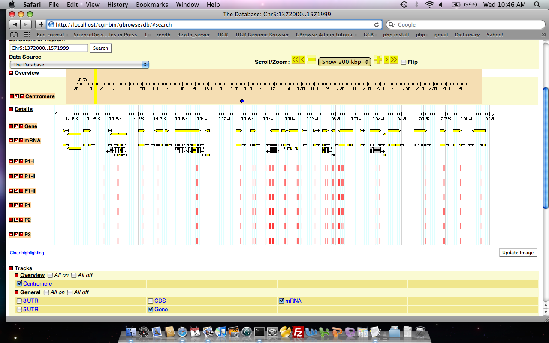Click the help icon beside P1-II track
The height and width of the screenshot is (343, 549).
21,176
